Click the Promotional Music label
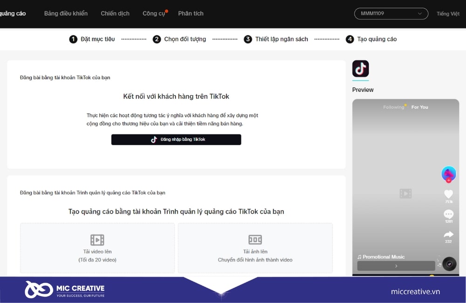Image resolution: width=466 pixels, height=303 pixels. tap(384, 257)
